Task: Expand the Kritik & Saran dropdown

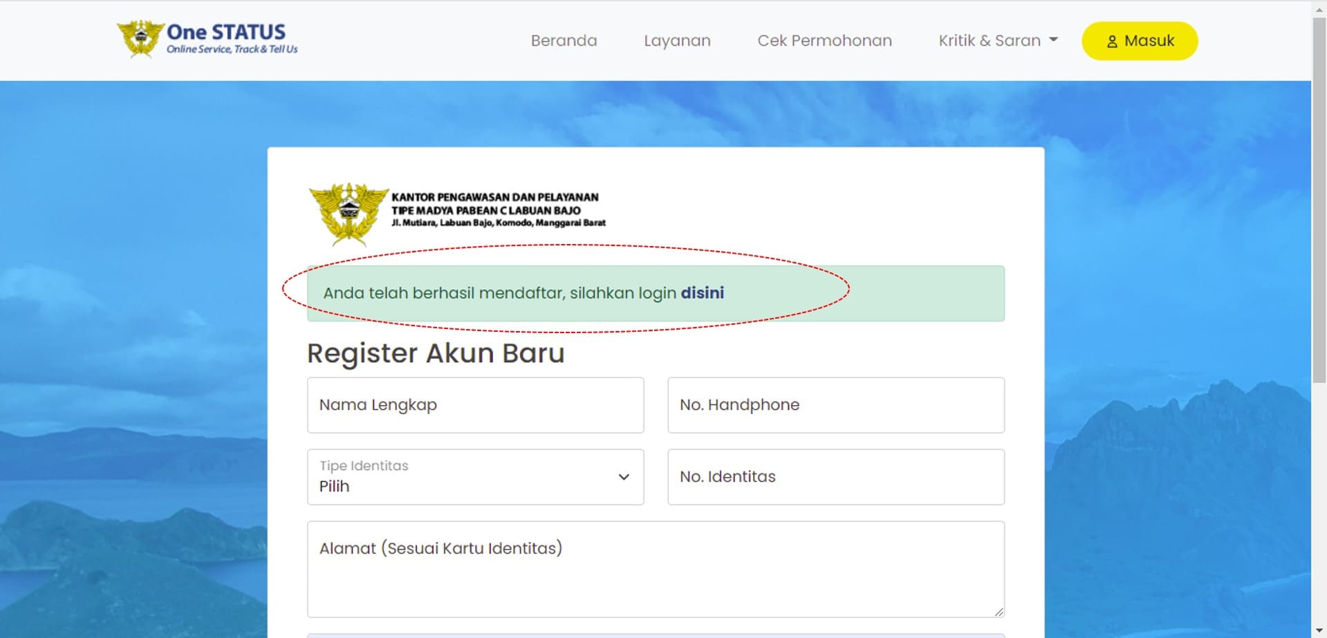Action: tap(998, 41)
